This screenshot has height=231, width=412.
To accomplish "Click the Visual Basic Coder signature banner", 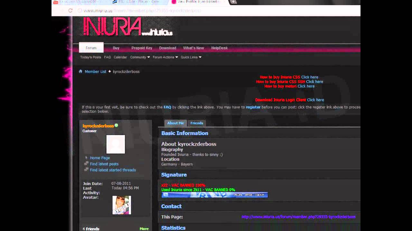I will click(214, 195).
